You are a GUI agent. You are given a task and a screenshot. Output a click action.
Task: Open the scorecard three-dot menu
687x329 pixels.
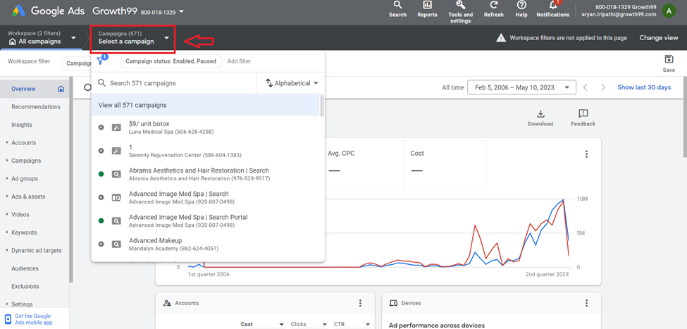(586, 154)
